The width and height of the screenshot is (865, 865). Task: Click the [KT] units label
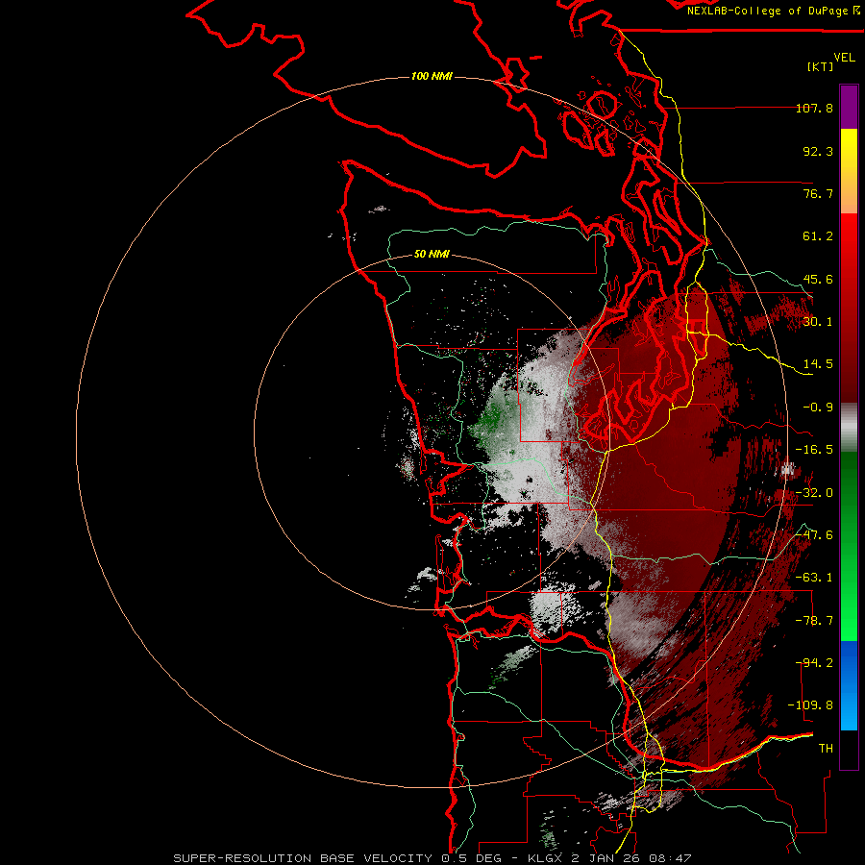[821, 66]
